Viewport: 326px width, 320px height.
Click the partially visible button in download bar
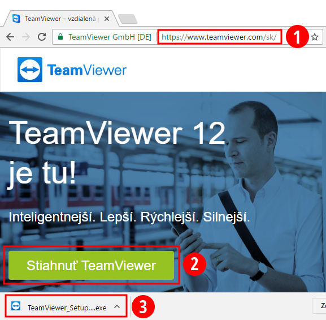click(319, 306)
